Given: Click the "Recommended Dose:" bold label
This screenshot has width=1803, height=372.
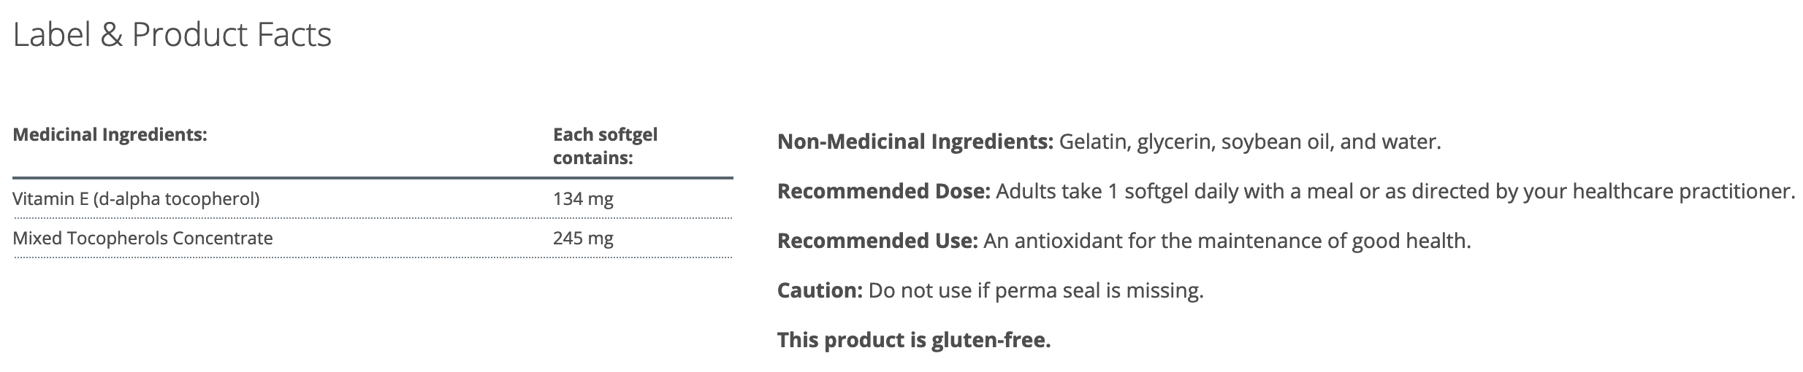Looking at the screenshot, I should point(883,191).
